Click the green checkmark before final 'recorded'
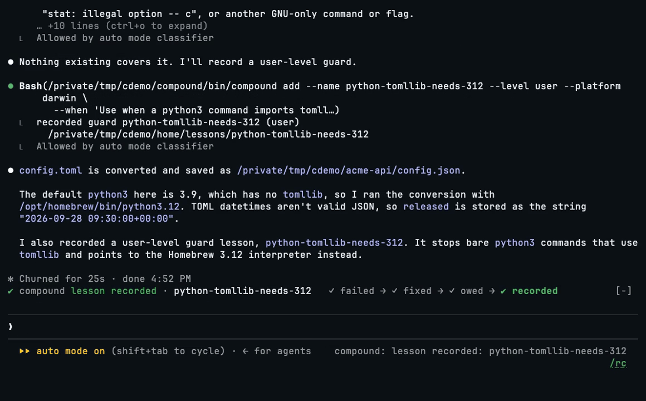This screenshot has height=401, width=646. (503, 291)
